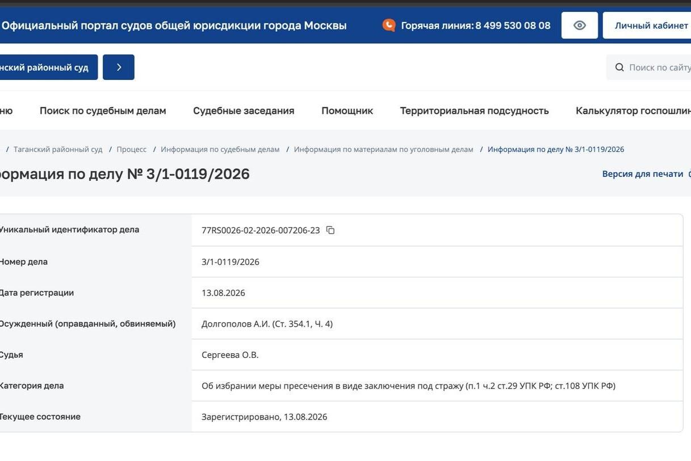Viewport: 691px width, 461px height.
Task: Copy the unique case identifier
Action: [330, 230]
